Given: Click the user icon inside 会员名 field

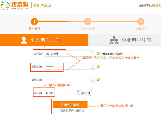Looking at the screenshot, I should coord(92,53).
